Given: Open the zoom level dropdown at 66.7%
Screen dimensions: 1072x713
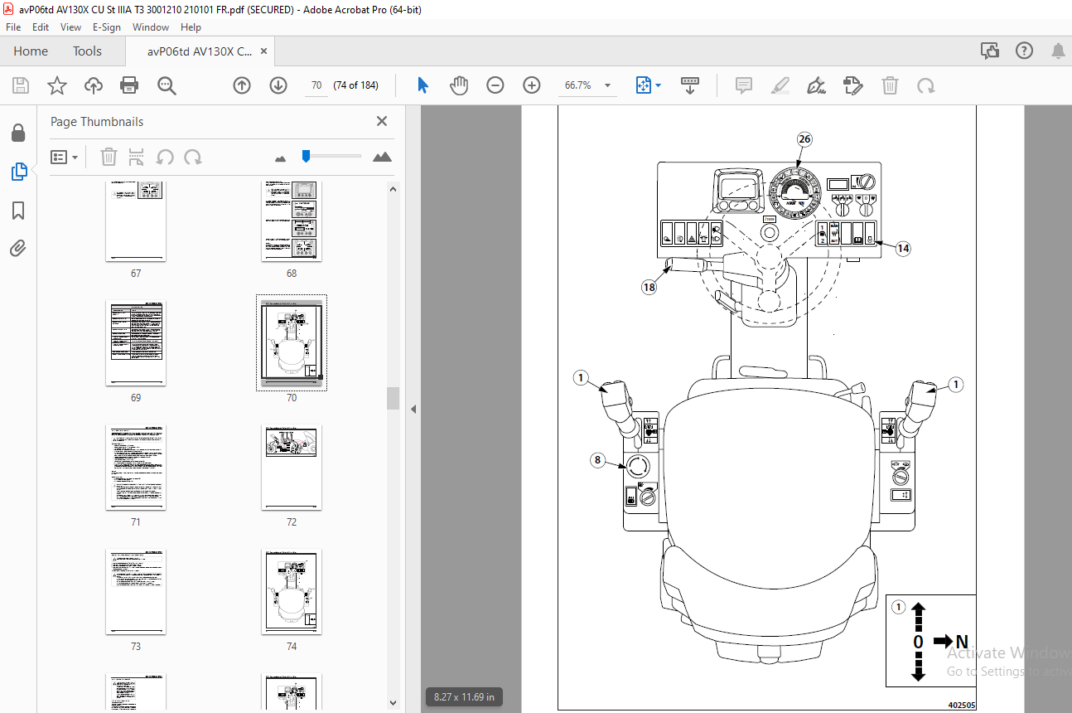Looking at the screenshot, I should click(x=607, y=85).
